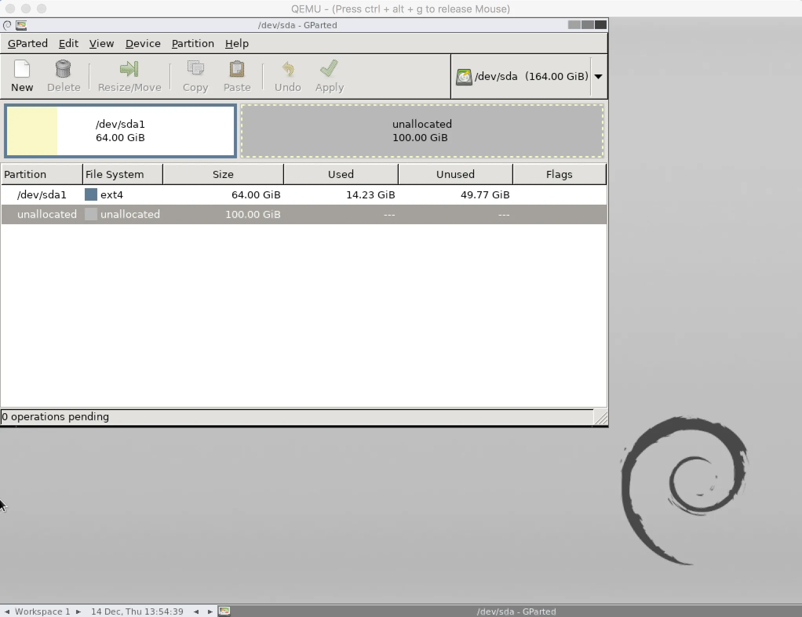
Task: Select the /dev/sda1 row in list
Action: tap(42, 195)
